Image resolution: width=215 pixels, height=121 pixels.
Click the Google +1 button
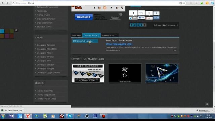pos(149,18)
